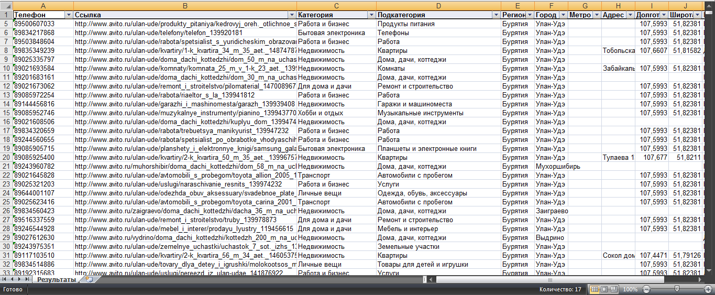Viewport: 715px width, 295px height.
Task: Expand the Категория filter dropdown
Action: tap(371, 15)
